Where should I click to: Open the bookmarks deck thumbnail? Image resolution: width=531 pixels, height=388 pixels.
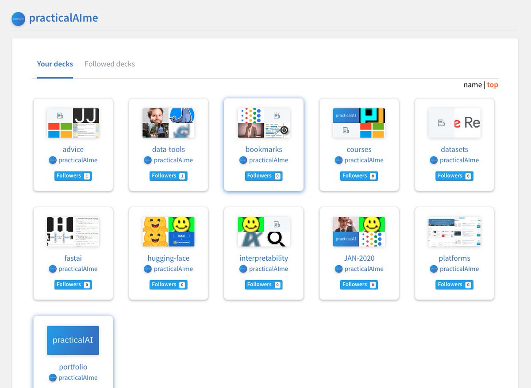pyautogui.click(x=264, y=123)
